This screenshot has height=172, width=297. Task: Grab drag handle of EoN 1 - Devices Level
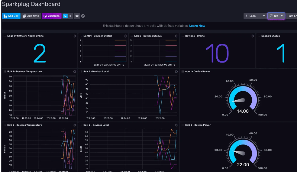coord(81,71)
